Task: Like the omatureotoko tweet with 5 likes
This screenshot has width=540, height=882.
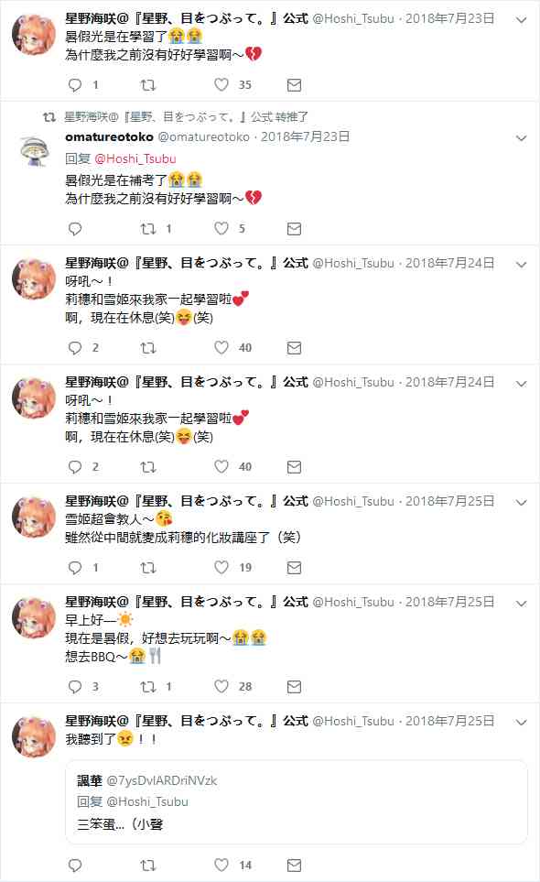Action: pyautogui.click(x=221, y=228)
